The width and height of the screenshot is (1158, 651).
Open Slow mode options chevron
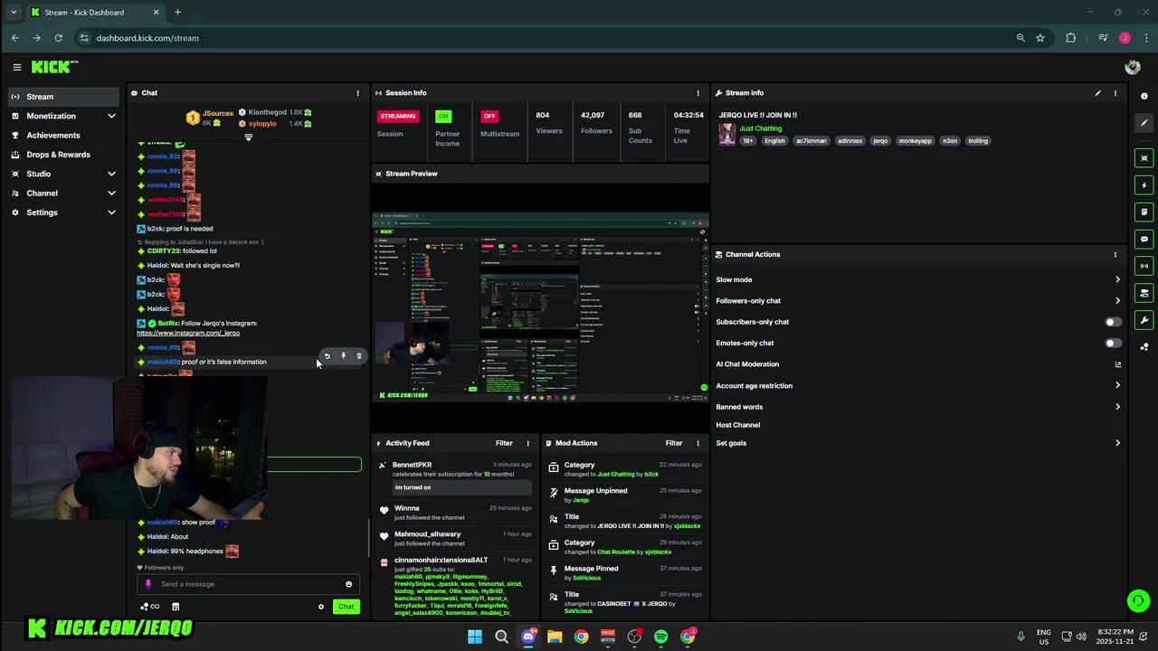point(1117,279)
